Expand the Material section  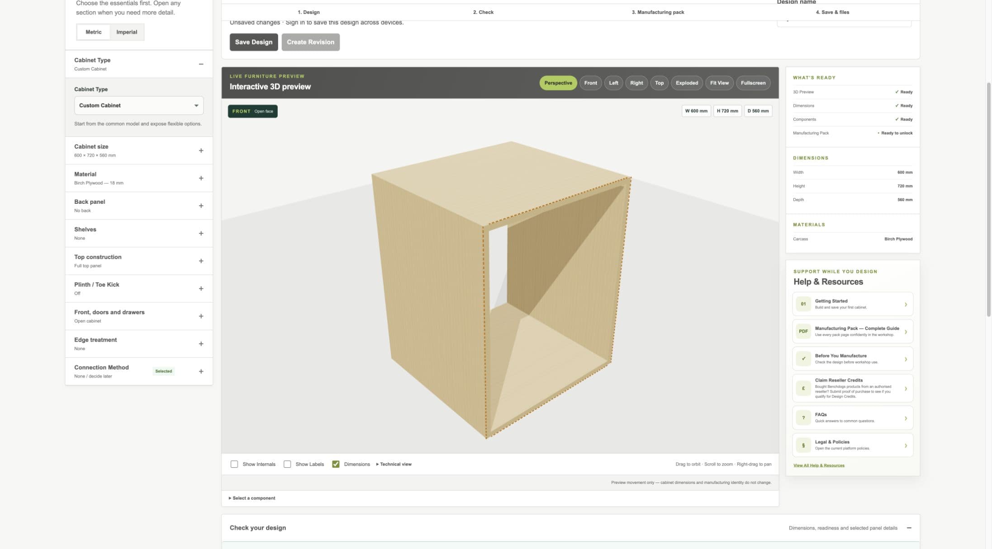coord(201,178)
